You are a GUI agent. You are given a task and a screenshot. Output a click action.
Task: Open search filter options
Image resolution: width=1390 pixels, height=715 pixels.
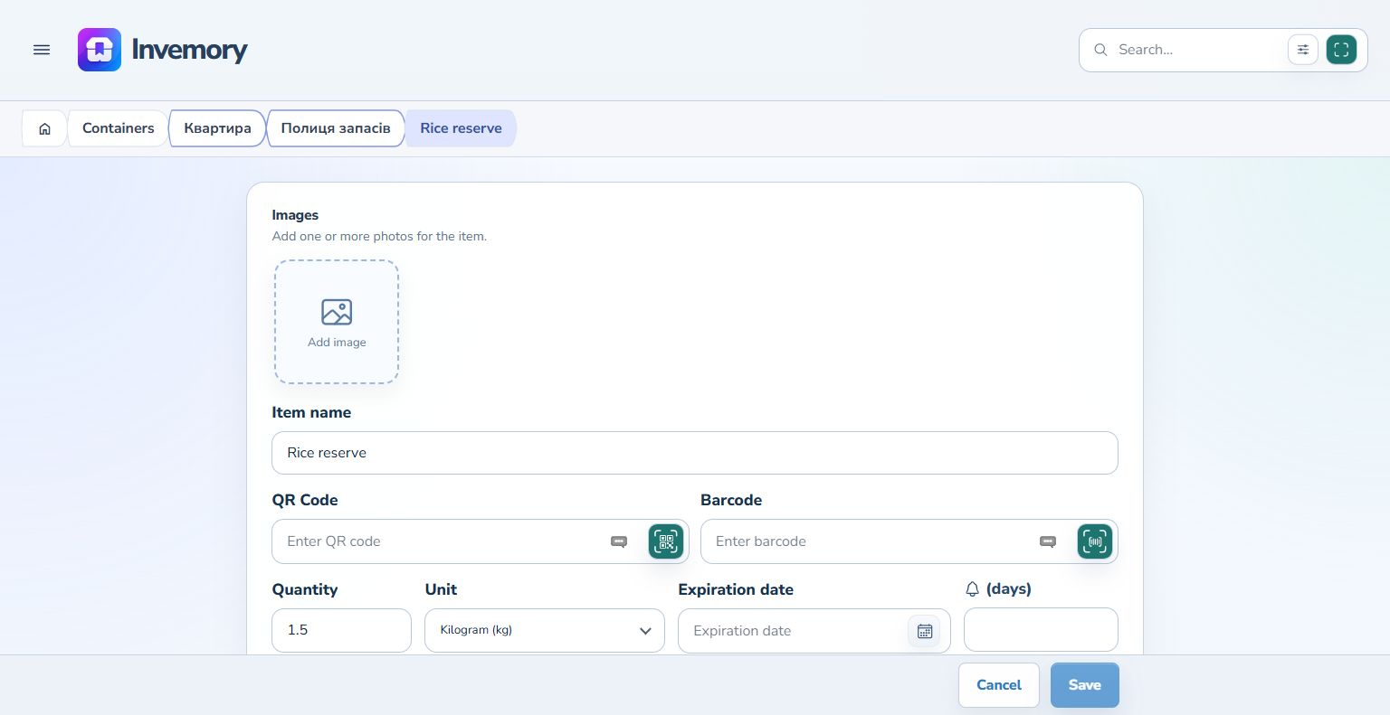[1302, 50]
